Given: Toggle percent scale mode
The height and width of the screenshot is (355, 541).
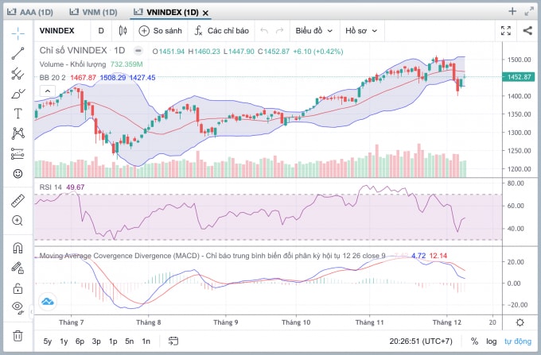Looking at the screenshot, I should click(474, 341).
